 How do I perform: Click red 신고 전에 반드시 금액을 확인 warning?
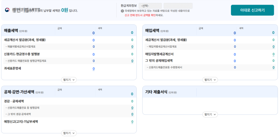pos(140,15)
